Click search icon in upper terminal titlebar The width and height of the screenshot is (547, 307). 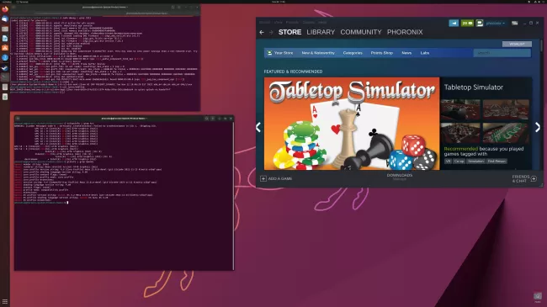point(173,7)
